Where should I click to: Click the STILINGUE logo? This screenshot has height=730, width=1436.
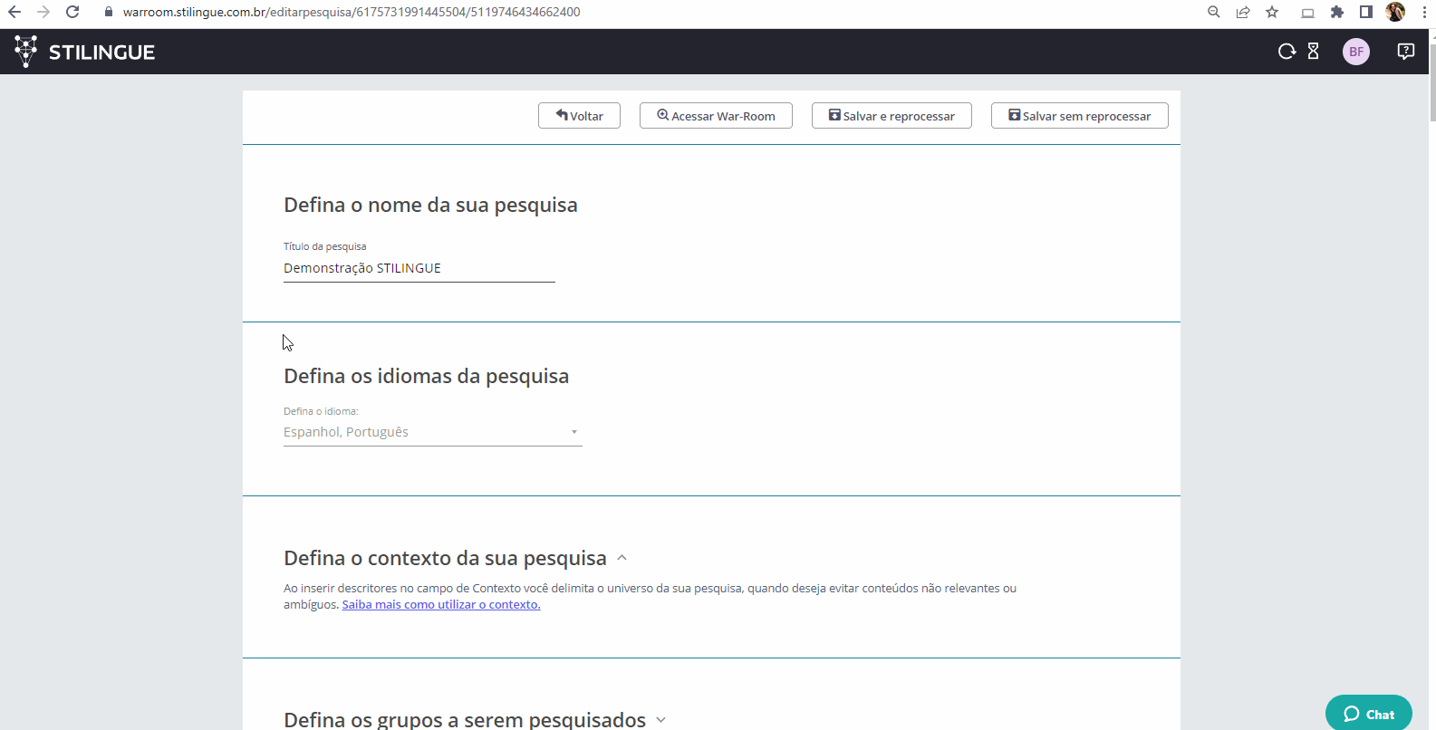coord(84,52)
